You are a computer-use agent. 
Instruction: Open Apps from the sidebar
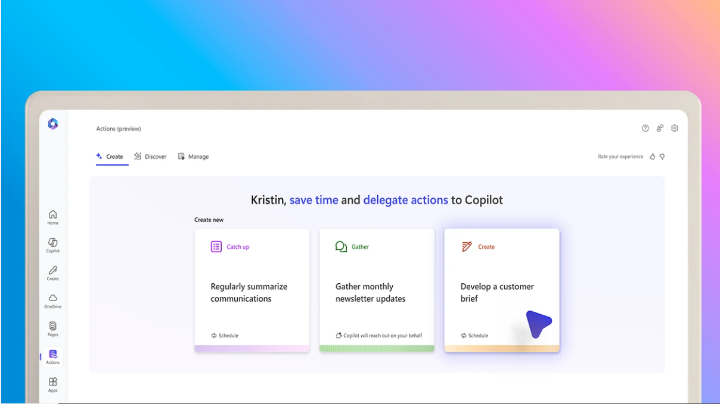point(53,384)
